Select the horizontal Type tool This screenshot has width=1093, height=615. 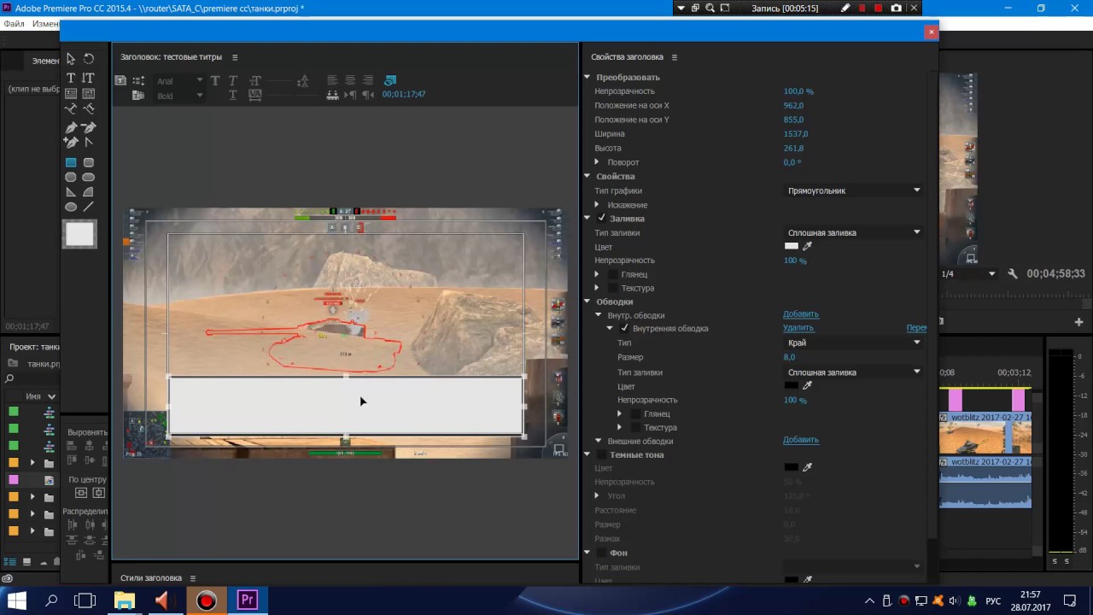coord(71,78)
